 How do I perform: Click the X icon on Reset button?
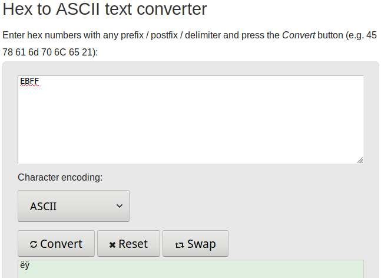tap(112, 244)
